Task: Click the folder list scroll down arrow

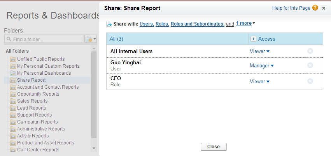Action: click(94, 148)
